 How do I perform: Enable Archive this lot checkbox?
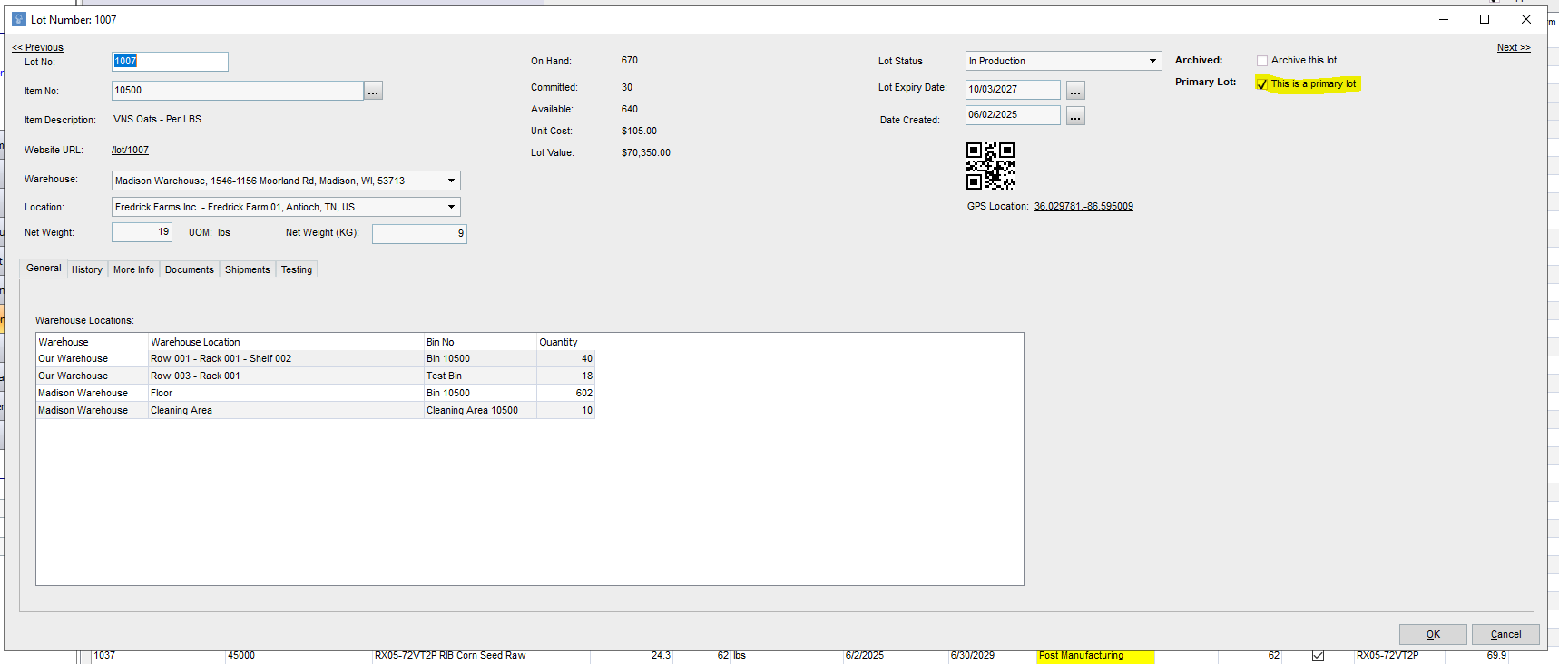1261,61
